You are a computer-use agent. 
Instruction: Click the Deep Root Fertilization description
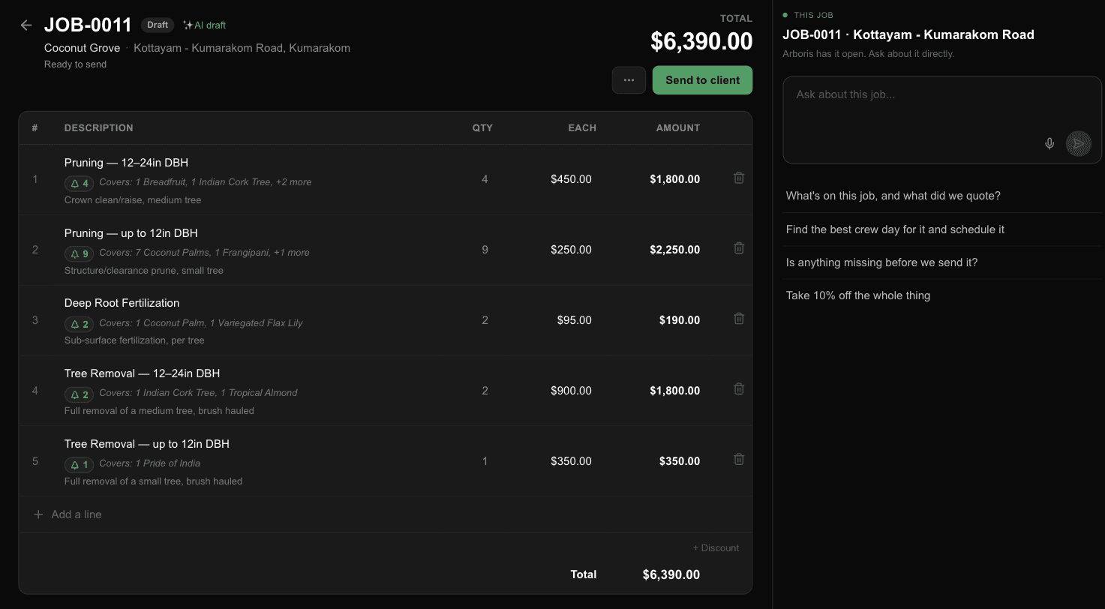pos(122,303)
